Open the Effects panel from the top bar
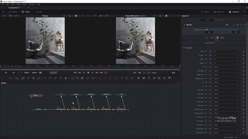Image resolution: width=248 pixels, height=139 pixels. [13, 12]
